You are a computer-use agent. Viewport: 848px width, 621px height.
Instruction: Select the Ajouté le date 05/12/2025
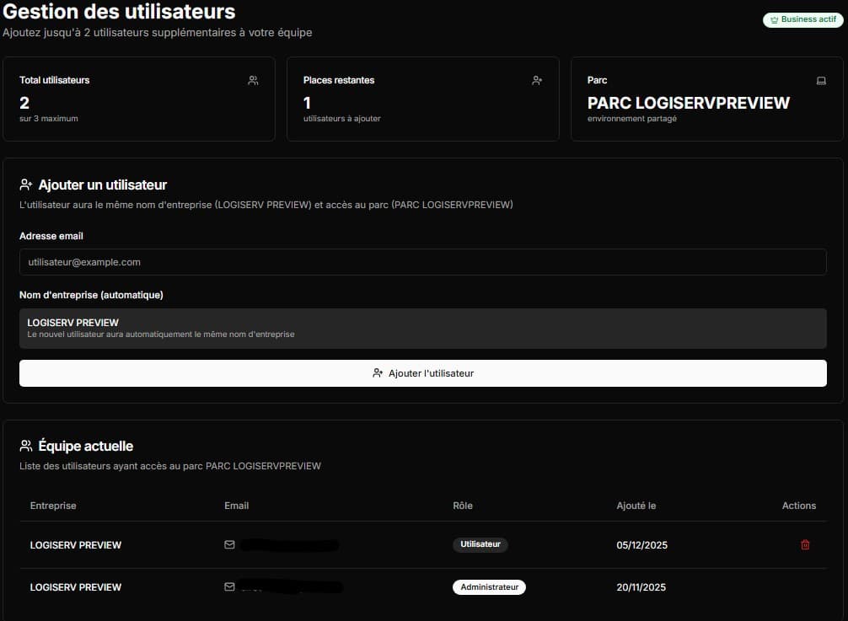641,544
